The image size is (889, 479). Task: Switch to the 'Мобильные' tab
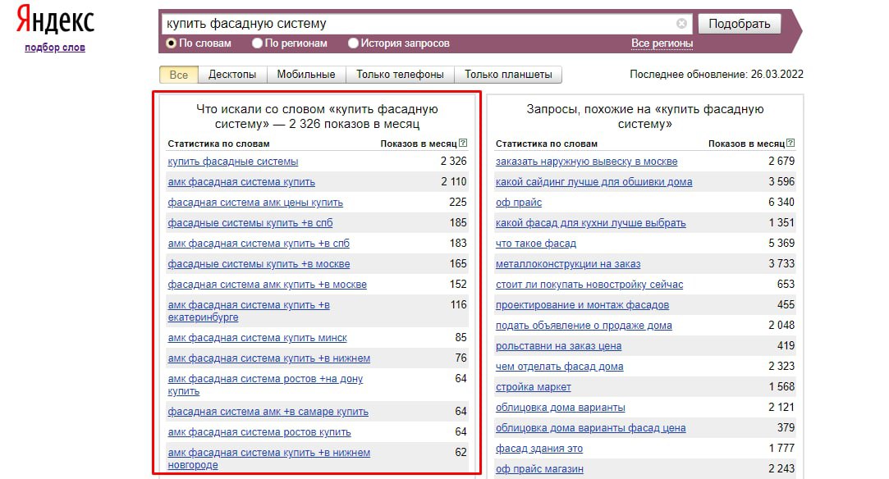pos(305,75)
